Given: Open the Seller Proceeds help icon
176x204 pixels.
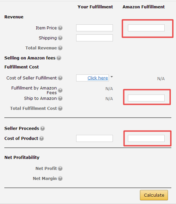Looking at the screenshot, I should point(42,128).
